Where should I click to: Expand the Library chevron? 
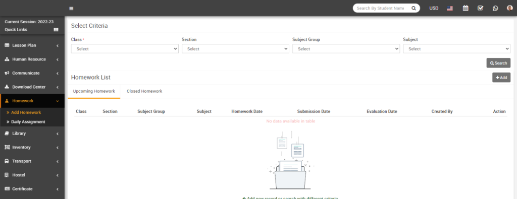click(x=58, y=134)
